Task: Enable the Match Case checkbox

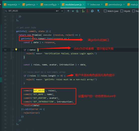Action: point(105,11)
